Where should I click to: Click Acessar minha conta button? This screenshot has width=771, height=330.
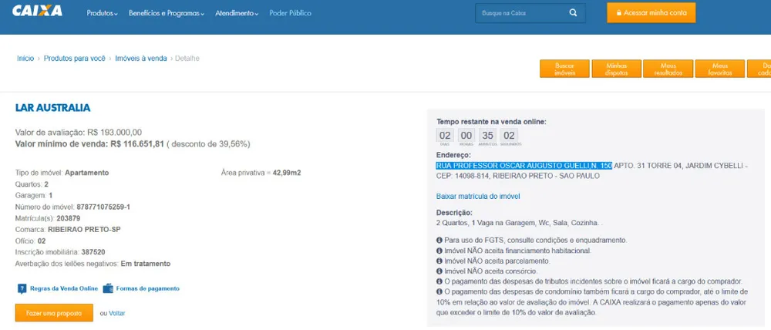[x=651, y=13]
